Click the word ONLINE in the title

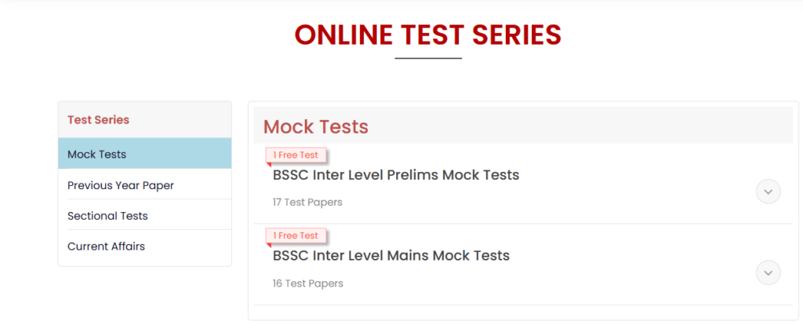click(x=343, y=35)
